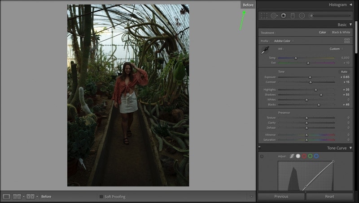Select the Red Eye Correction tool
The width and height of the screenshot is (359, 203).
284,16
